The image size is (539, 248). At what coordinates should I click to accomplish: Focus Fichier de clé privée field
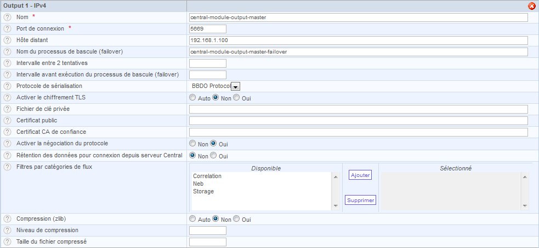coord(359,109)
